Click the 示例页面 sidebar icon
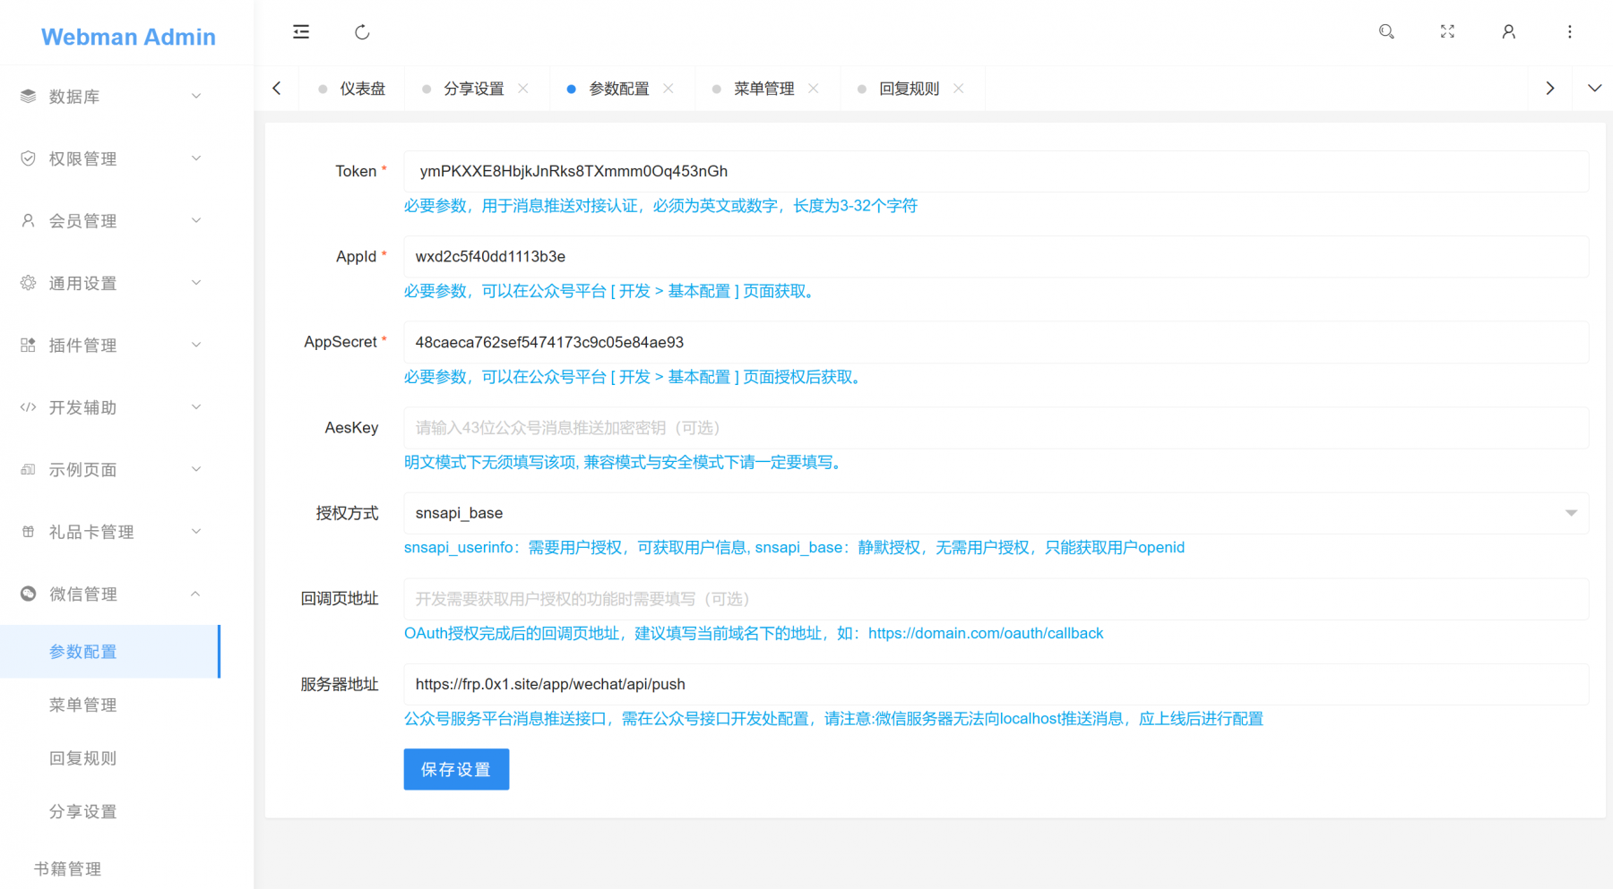Viewport: 1613px width, 889px height. [x=29, y=469]
